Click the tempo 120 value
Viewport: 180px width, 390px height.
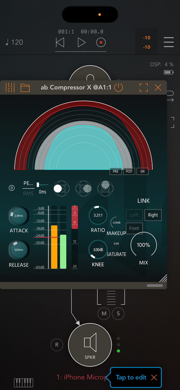pos(14,42)
